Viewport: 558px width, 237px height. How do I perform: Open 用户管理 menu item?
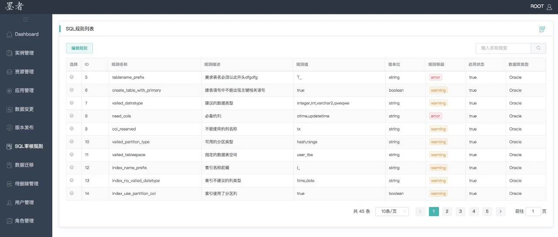click(x=26, y=203)
